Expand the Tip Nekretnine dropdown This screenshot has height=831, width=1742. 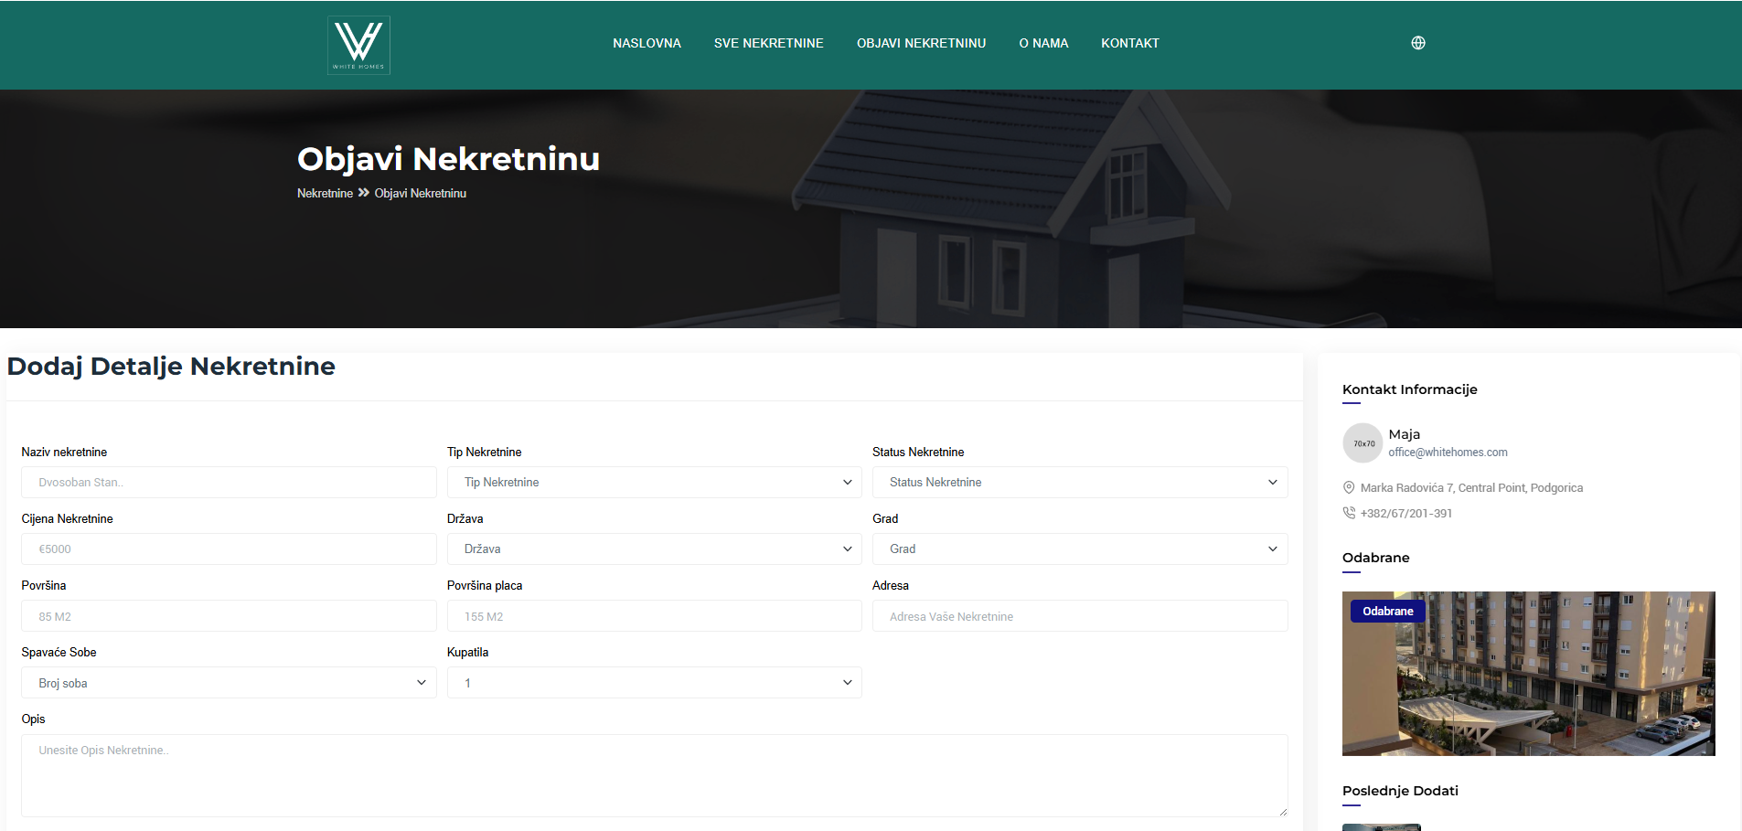654,483
